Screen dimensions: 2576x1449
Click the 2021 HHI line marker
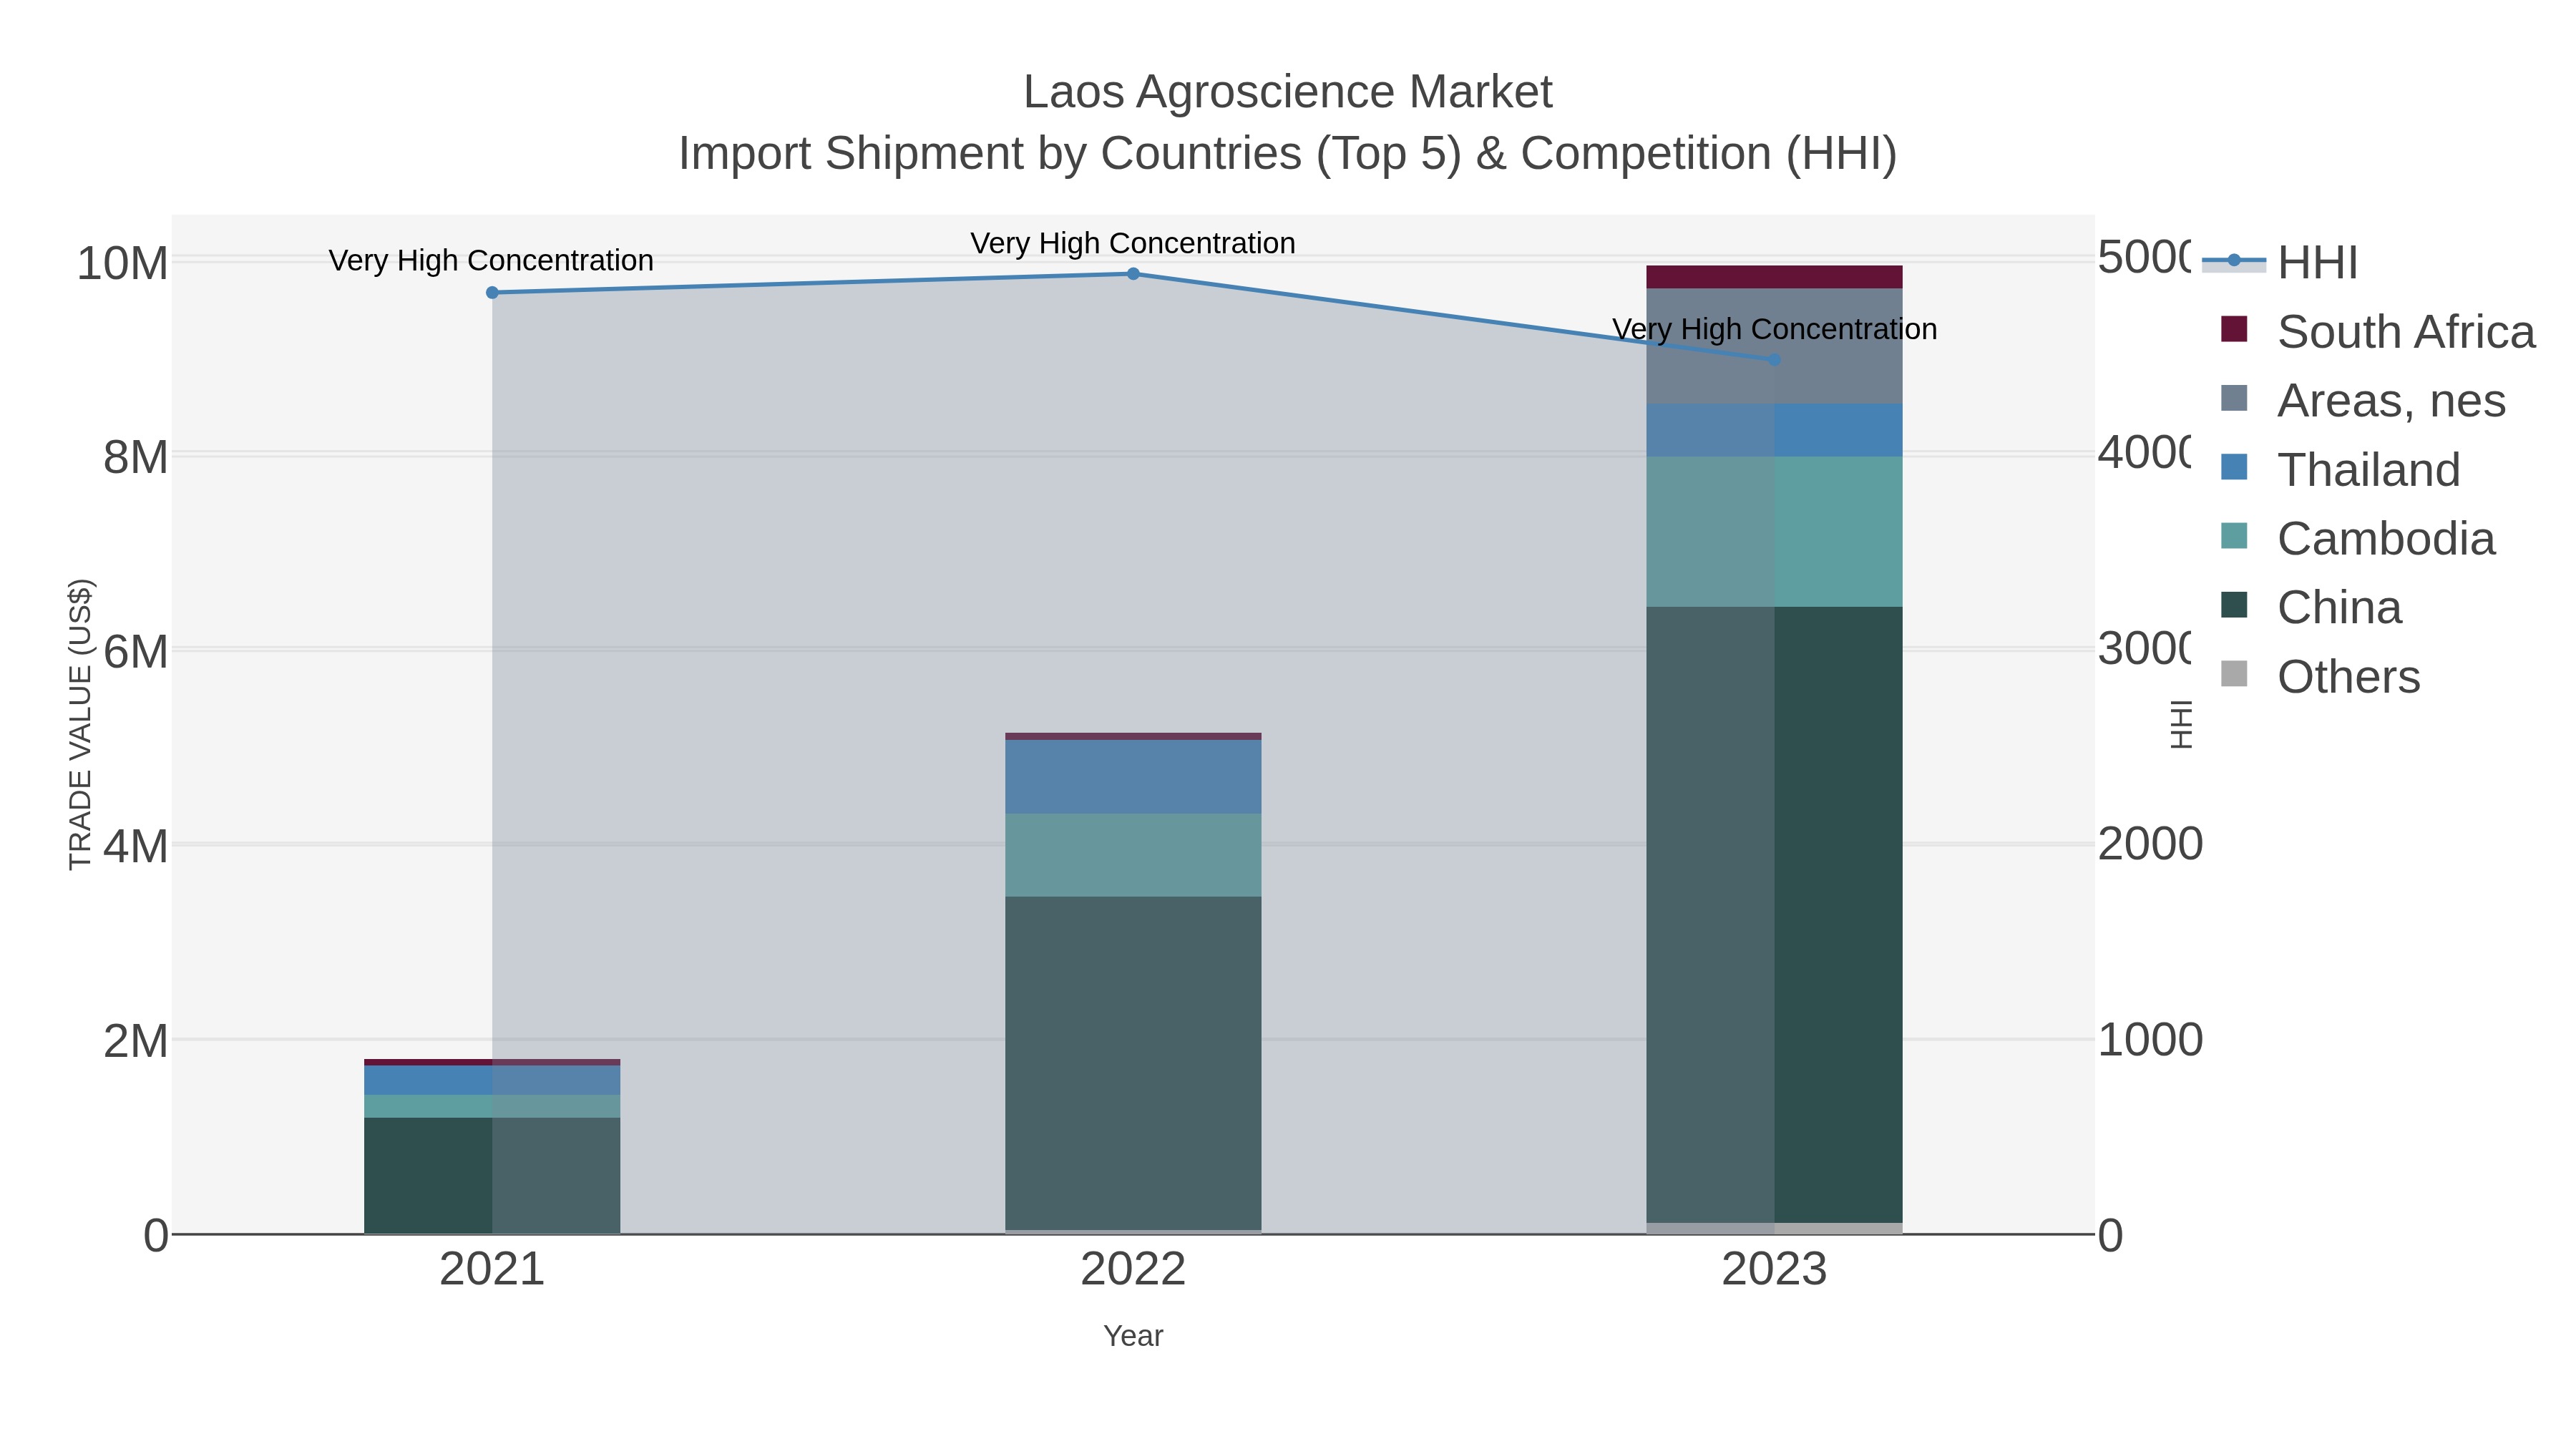tap(492, 293)
